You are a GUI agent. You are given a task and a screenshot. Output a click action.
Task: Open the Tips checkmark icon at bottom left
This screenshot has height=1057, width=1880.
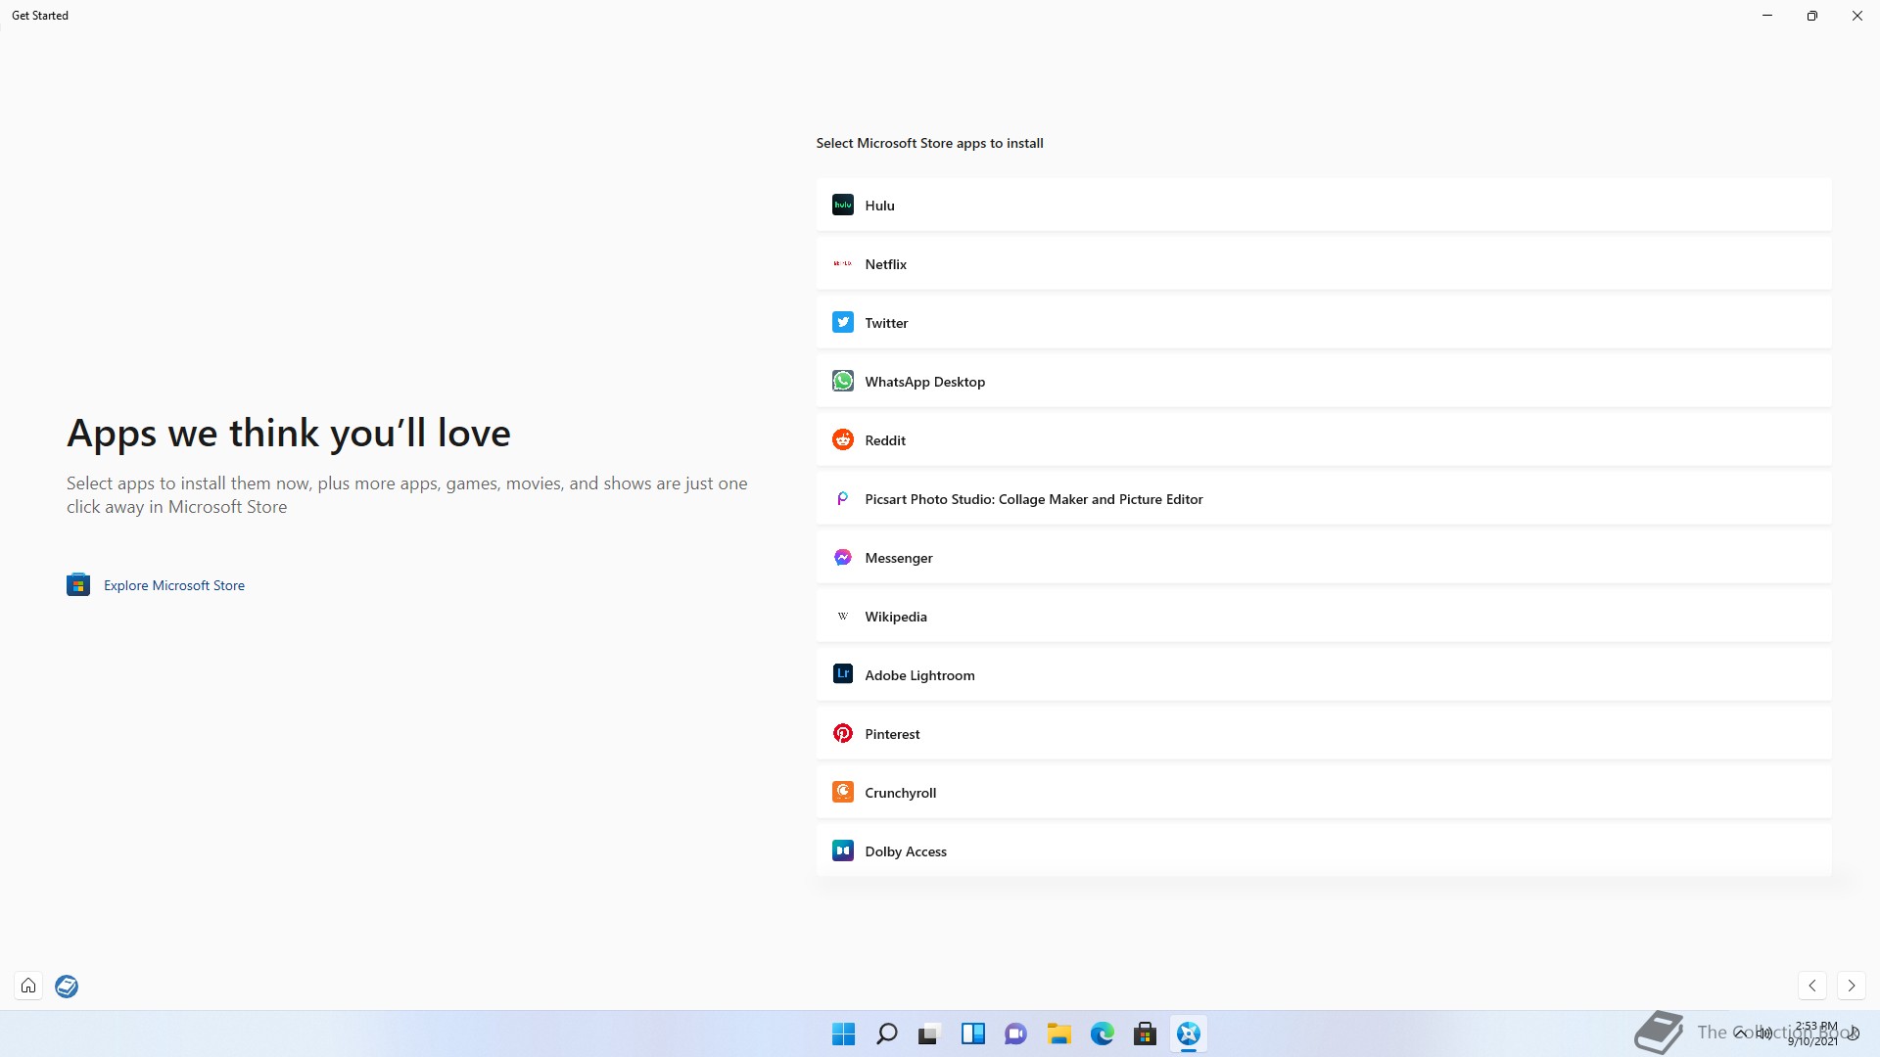pyautogui.click(x=67, y=986)
